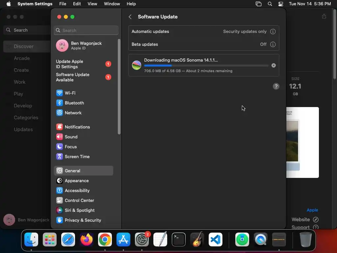Image resolution: width=337 pixels, height=253 pixels.
Task: Open the Window menu
Action: click(x=112, y=4)
